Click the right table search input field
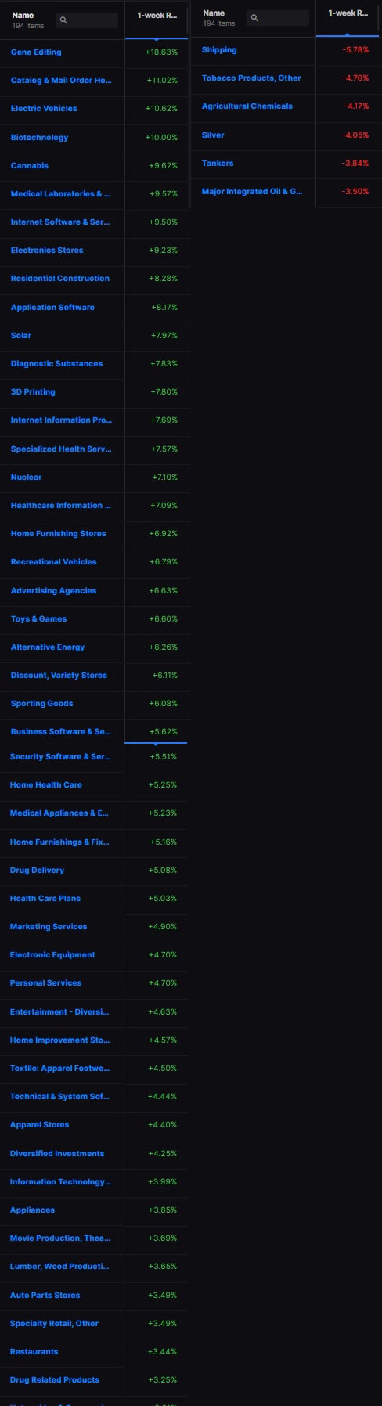 coord(277,18)
